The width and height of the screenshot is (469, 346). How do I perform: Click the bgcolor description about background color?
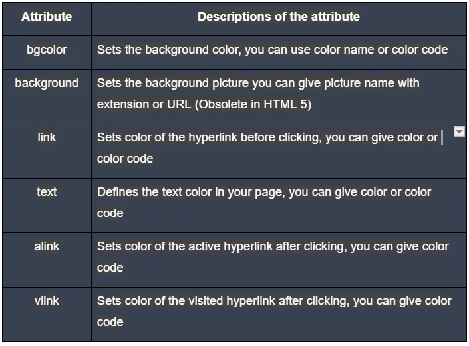pyautogui.click(x=272, y=50)
